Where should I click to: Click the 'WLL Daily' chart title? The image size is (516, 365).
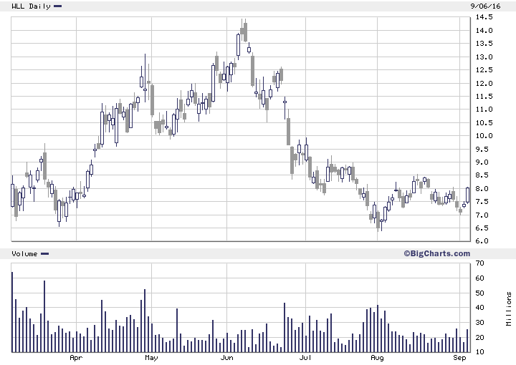click(31, 6)
